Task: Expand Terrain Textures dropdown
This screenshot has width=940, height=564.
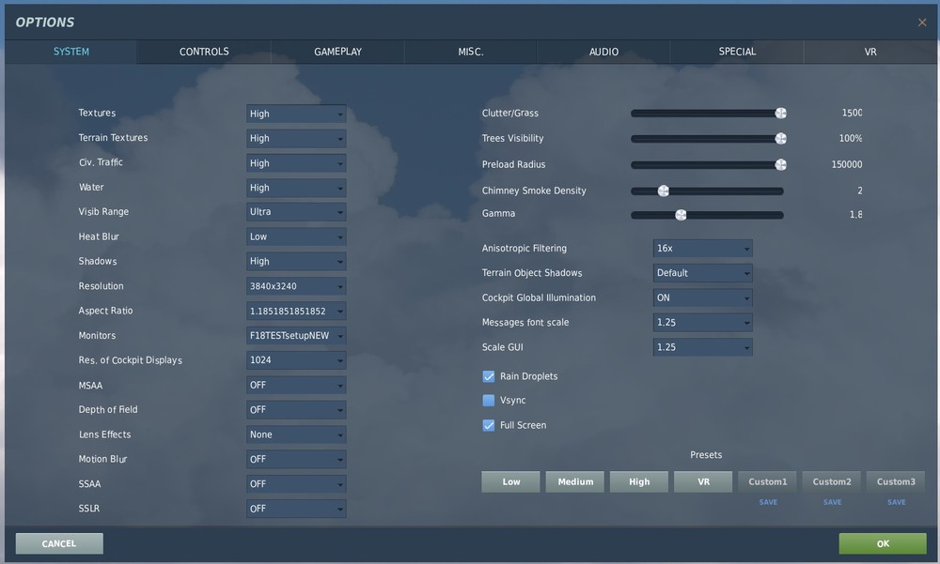Action: [x=296, y=138]
